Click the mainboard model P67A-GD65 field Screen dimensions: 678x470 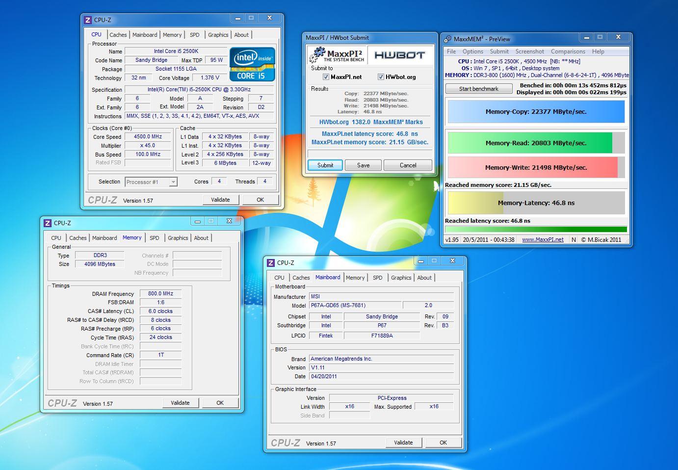355,305
